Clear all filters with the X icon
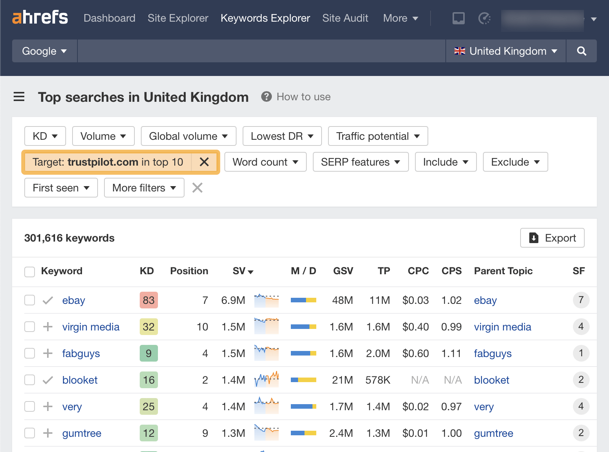Image resolution: width=609 pixels, height=452 pixels. click(x=197, y=188)
